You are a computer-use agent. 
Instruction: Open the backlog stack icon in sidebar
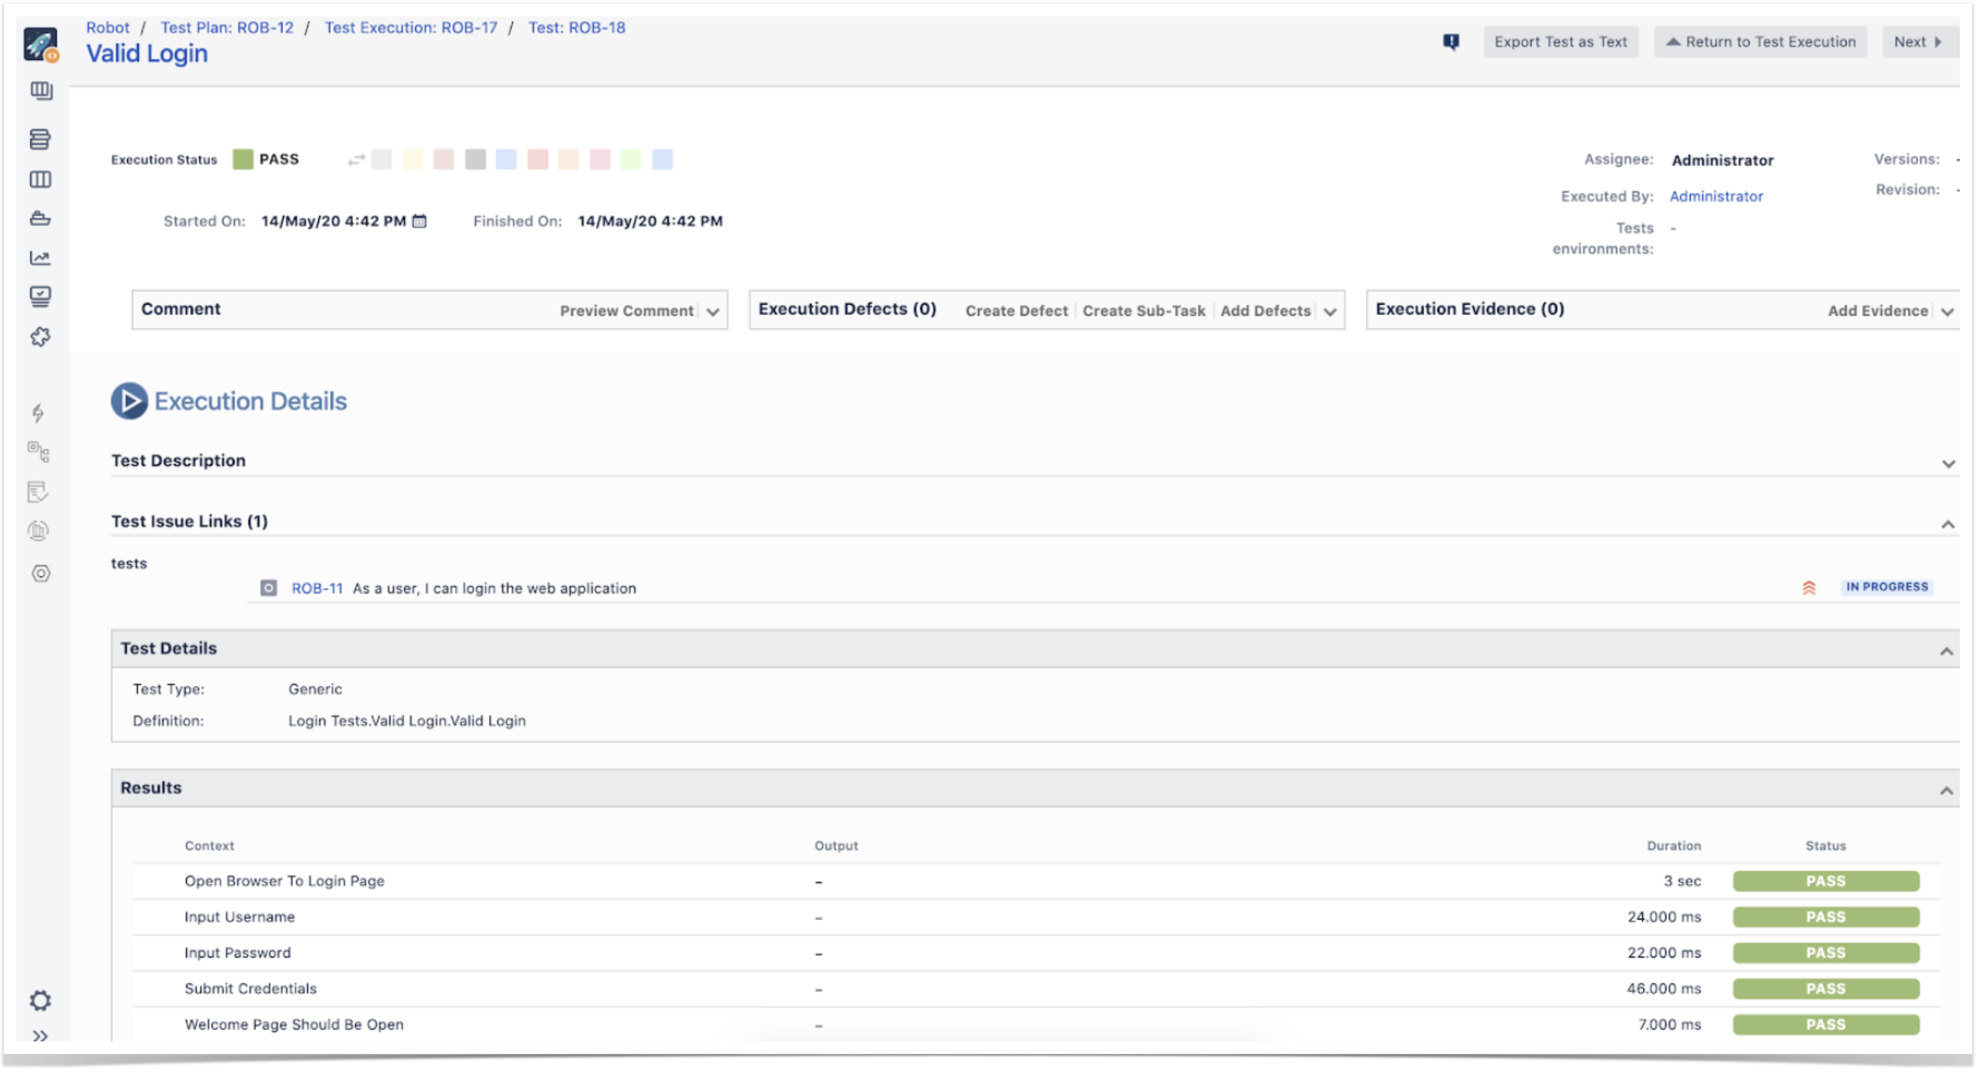(x=40, y=139)
